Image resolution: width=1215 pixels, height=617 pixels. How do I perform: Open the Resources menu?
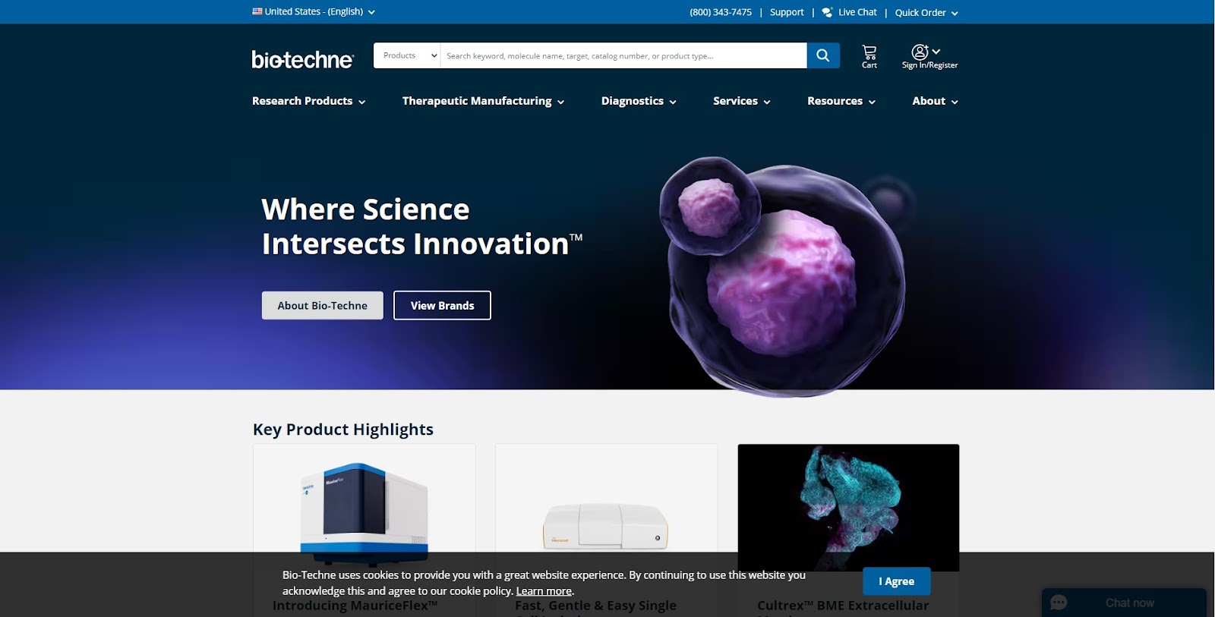841,101
